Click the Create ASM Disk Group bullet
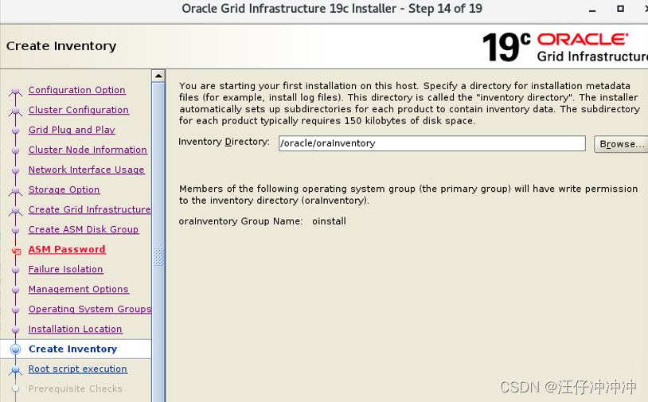The image size is (648, 402). pyautogui.click(x=15, y=230)
